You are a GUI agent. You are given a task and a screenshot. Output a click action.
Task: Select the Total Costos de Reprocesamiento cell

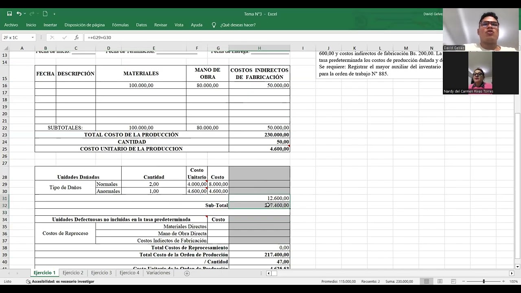pyautogui.click(x=131, y=248)
